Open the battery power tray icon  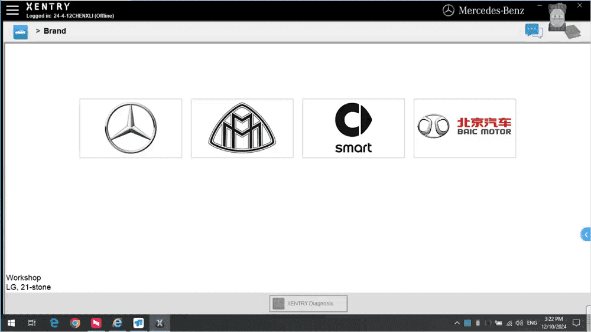pyautogui.click(x=499, y=323)
